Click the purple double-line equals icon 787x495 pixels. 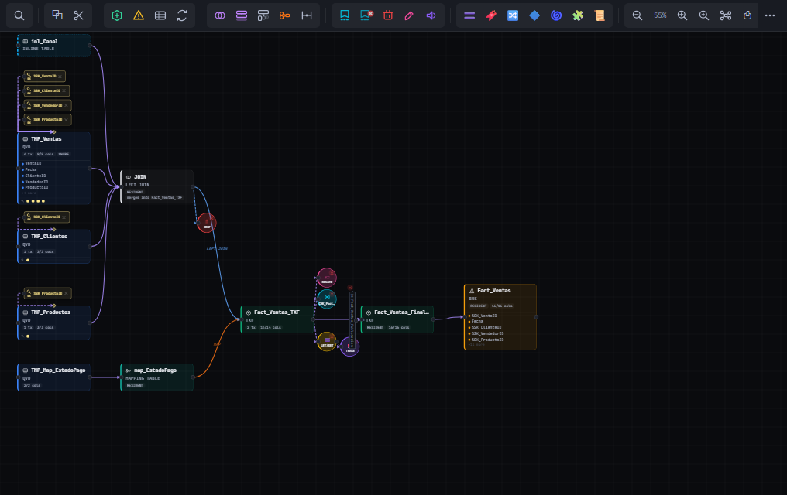coord(469,15)
